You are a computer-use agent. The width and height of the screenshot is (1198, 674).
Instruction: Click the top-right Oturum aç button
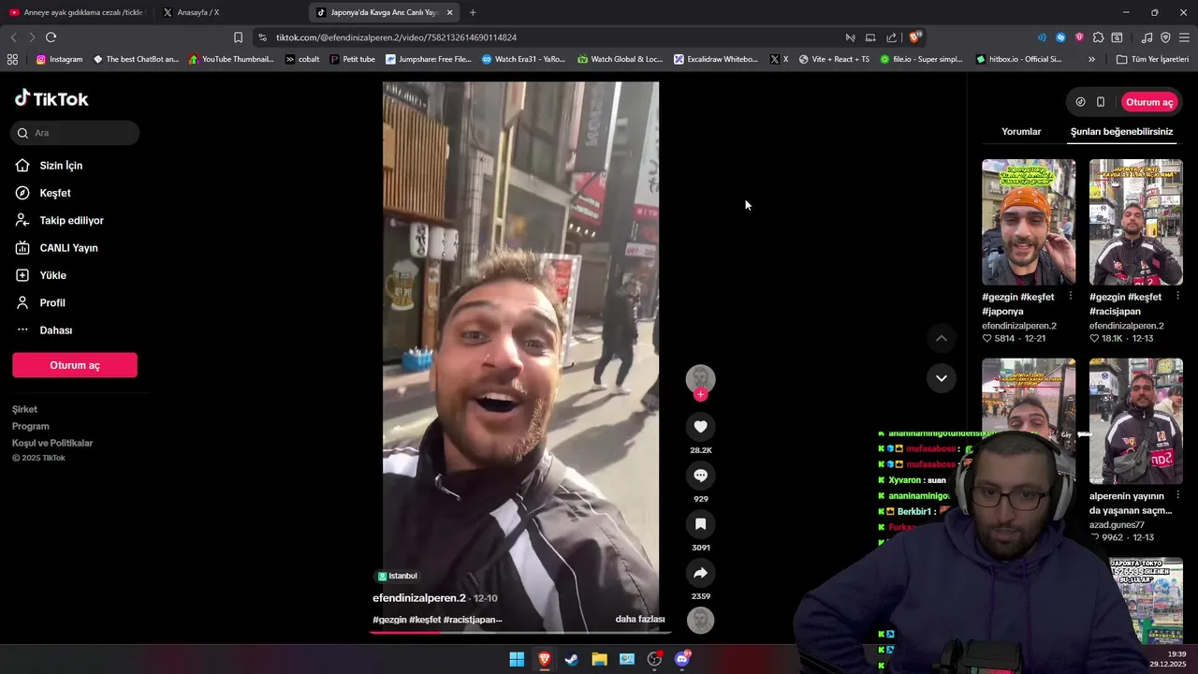tap(1148, 102)
